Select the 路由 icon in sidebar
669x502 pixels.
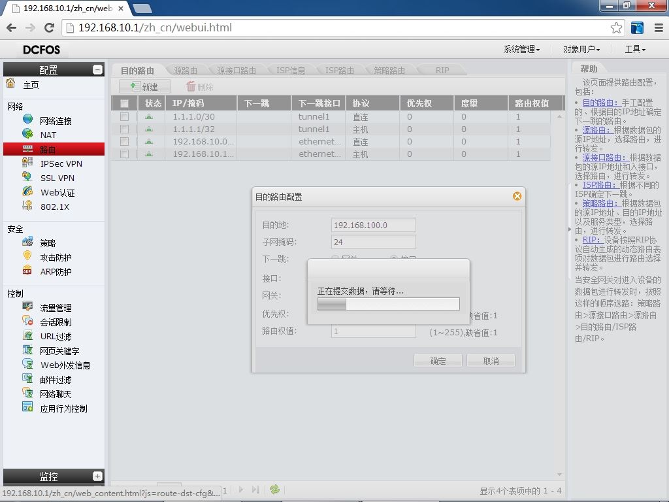[x=27, y=148]
